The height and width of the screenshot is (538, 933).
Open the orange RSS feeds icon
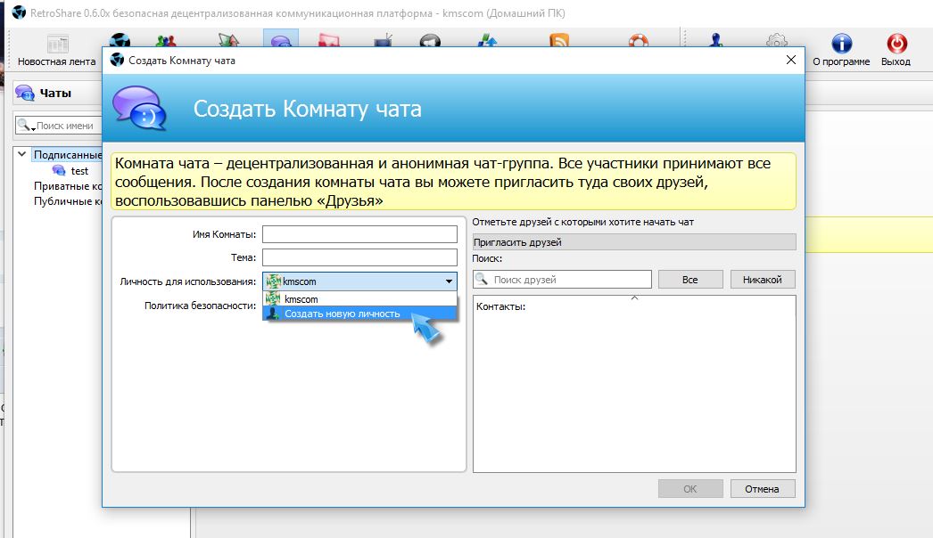559,41
